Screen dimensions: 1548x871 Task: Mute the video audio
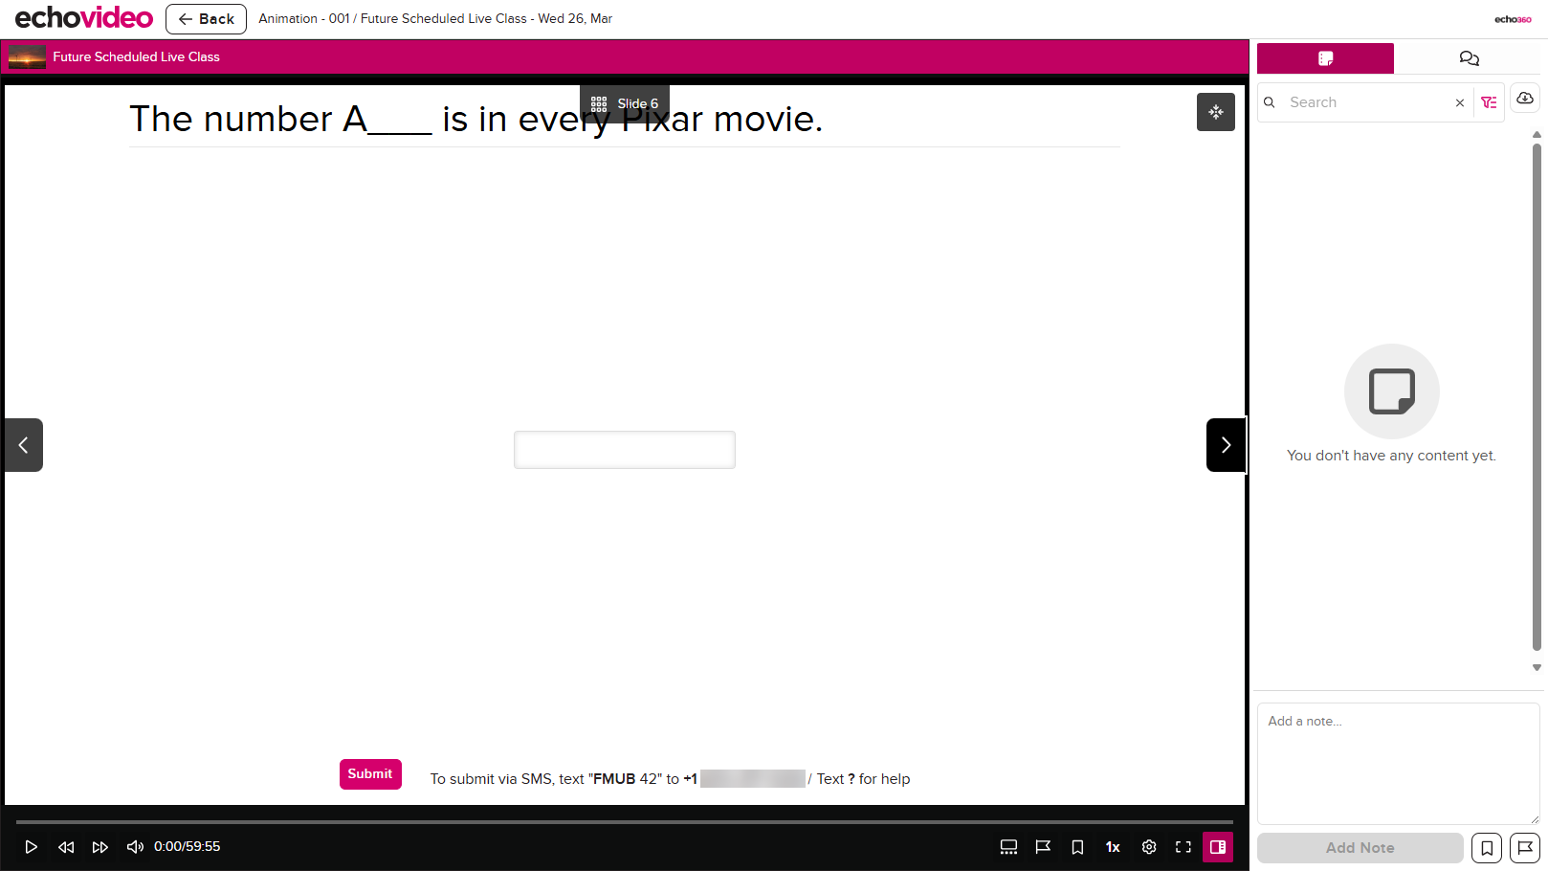point(134,846)
